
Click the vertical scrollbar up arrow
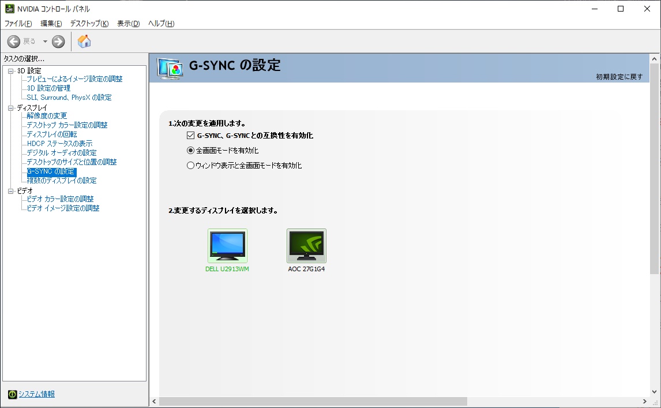click(x=654, y=59)
